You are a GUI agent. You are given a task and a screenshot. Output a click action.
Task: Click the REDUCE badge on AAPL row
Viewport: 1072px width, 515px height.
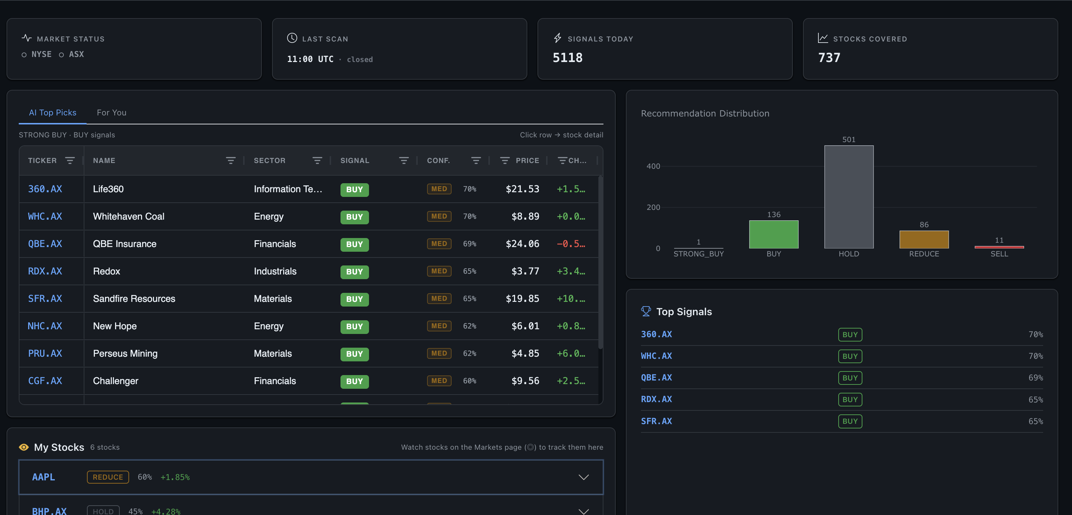tap(108, 477)
